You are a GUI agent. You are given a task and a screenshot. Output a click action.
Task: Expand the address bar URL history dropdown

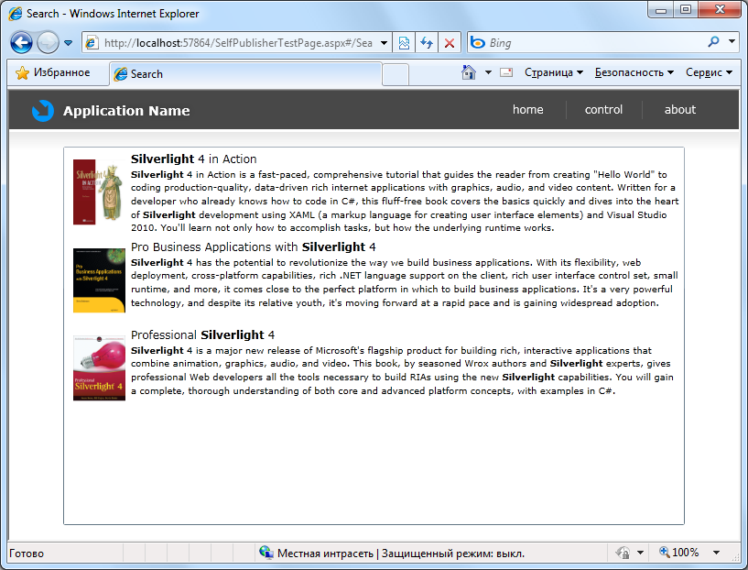383,43
